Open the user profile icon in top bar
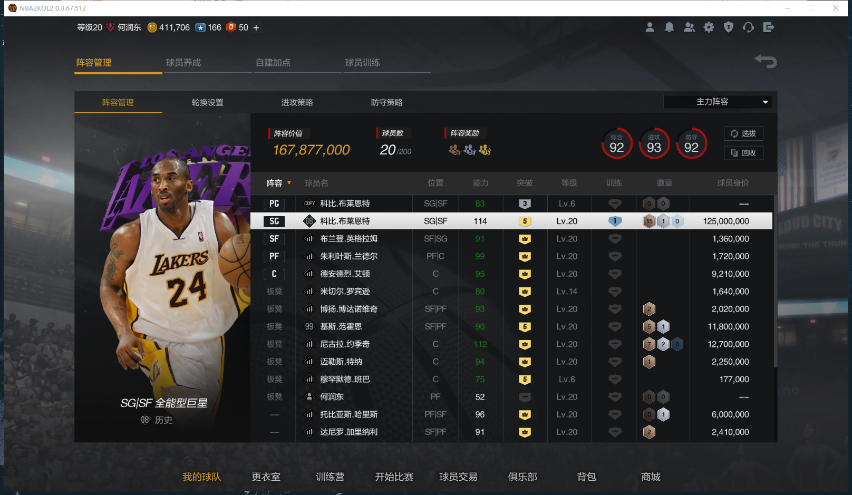 (650, 27)
